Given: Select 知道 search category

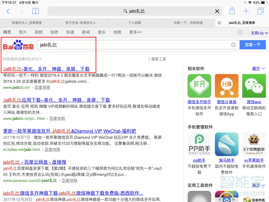Looking at the screenshot, I should [70, 32].
